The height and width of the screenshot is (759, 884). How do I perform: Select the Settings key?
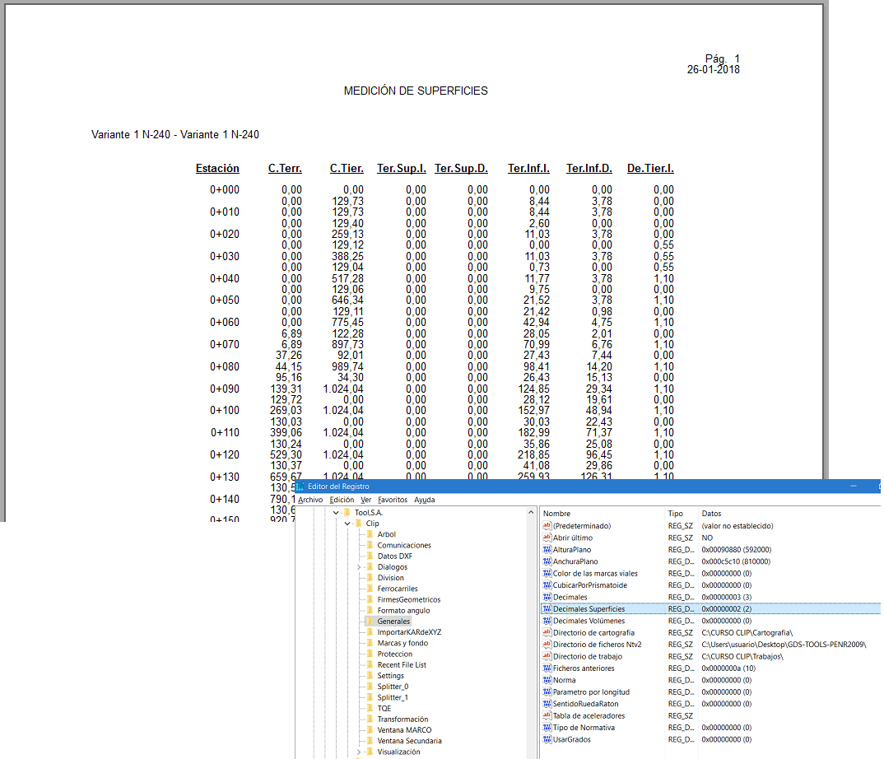tap(390, 676)
